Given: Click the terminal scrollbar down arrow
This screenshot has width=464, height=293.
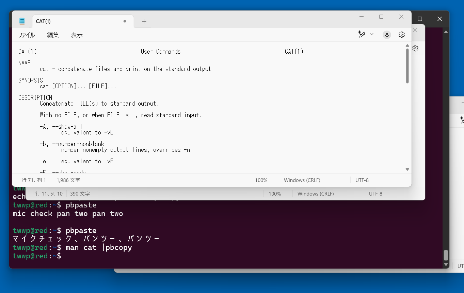Looking at the screenshot, I should tap(446, 264).
